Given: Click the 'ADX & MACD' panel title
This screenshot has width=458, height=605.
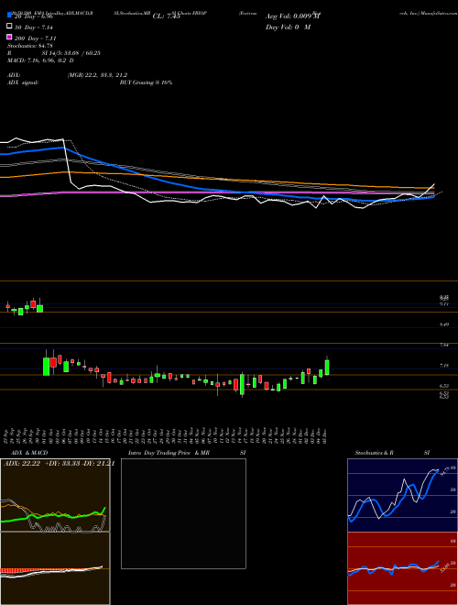Looking at the screenshot, I should click(29, 453).
